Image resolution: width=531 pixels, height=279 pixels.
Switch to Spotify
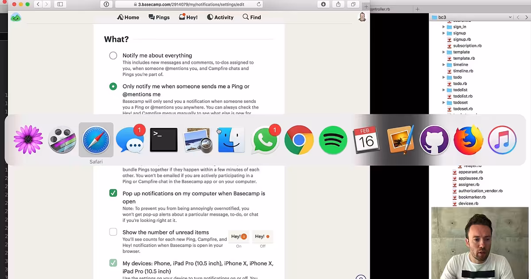[x=333, y=140]
